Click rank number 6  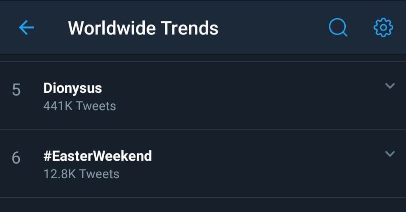point(16,158)
